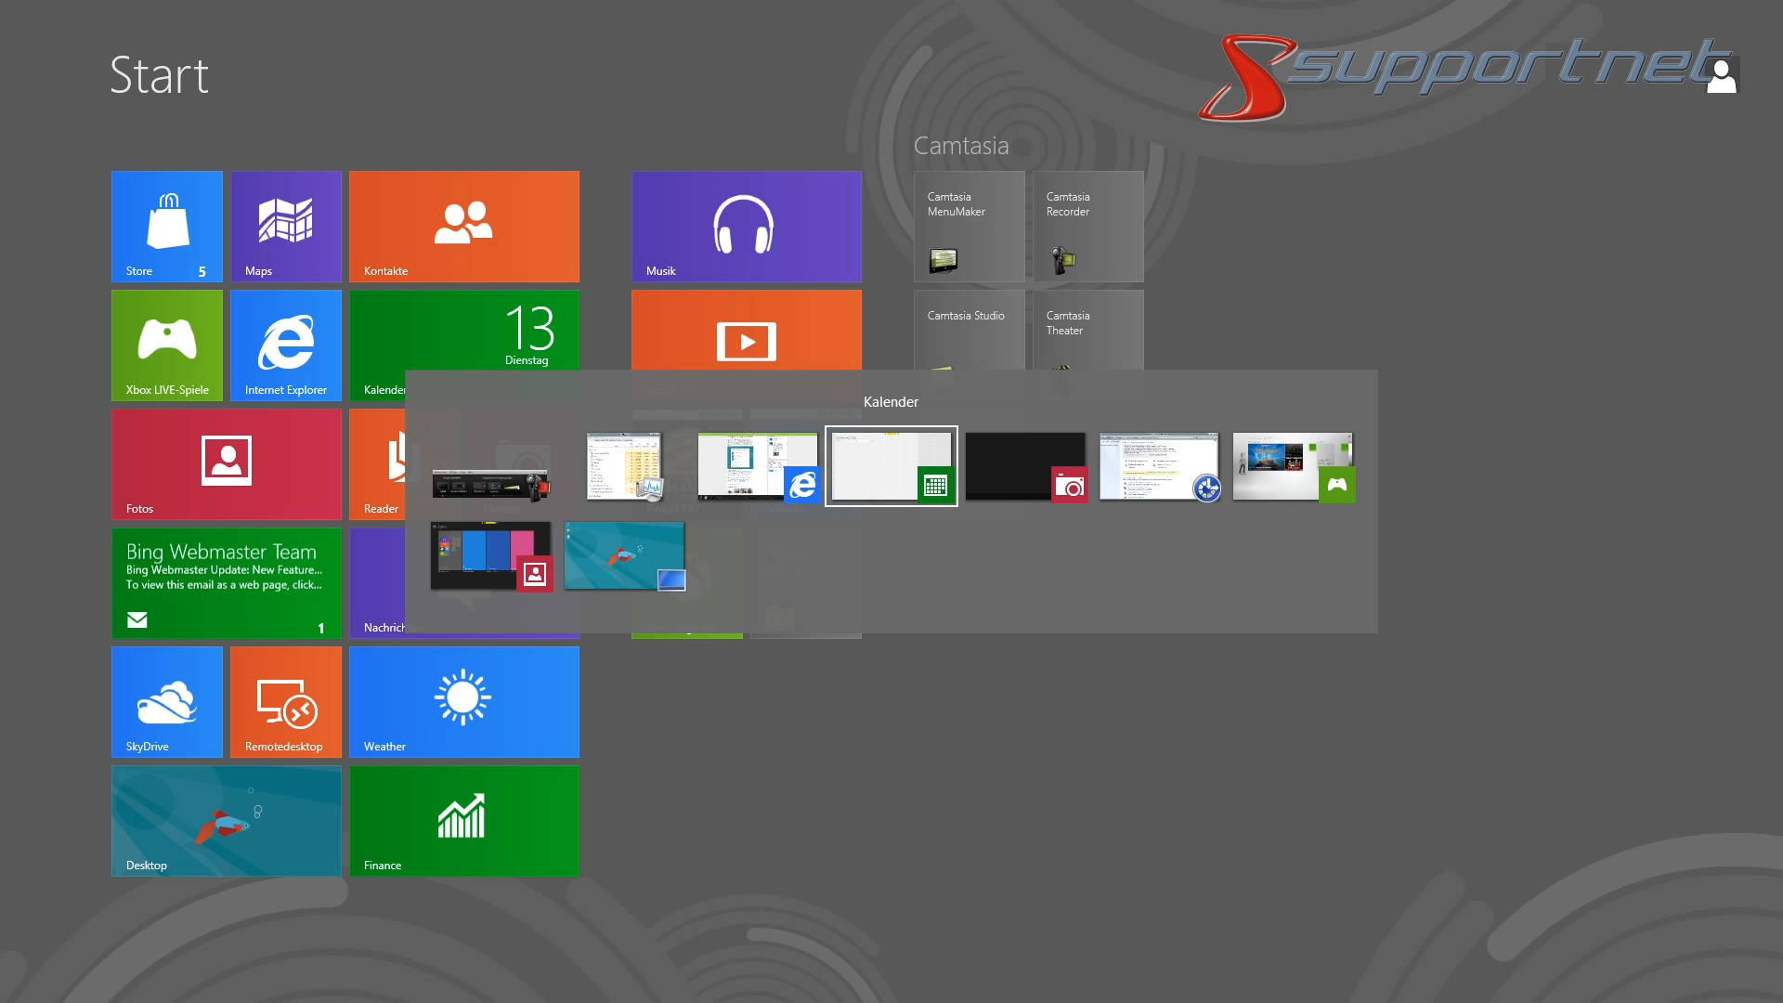The image size is (1783, 1003).
Task: Start the Musik app
Action: point(746,226)
